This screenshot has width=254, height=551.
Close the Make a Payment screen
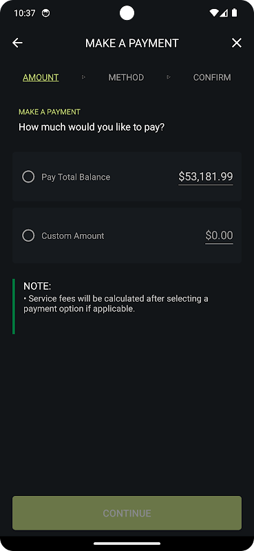(237, 43)
